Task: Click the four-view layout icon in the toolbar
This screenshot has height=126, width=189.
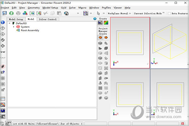Action: click(x=86, y=13)
